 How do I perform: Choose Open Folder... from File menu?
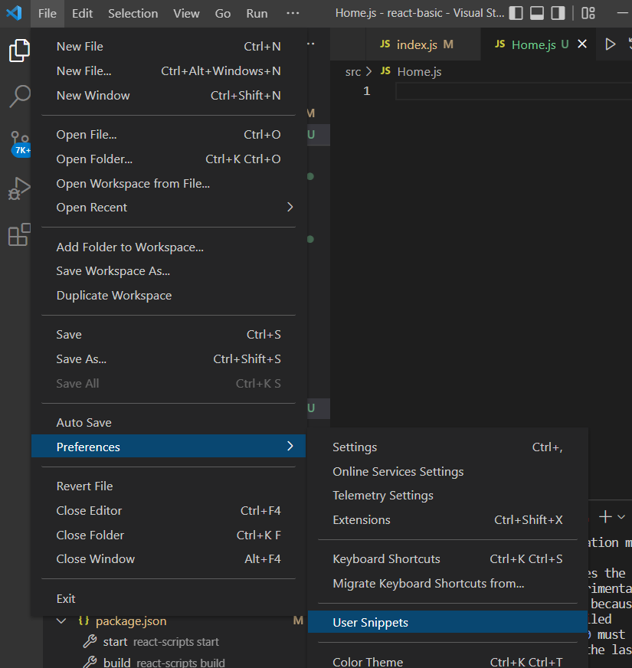pyautogui.click(x=169, y=159)
